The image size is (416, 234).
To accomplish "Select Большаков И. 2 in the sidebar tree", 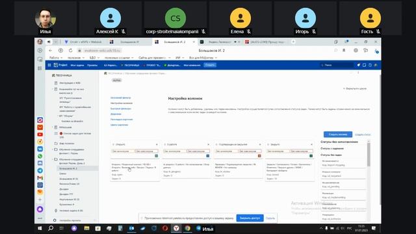I will pos(68,168).
